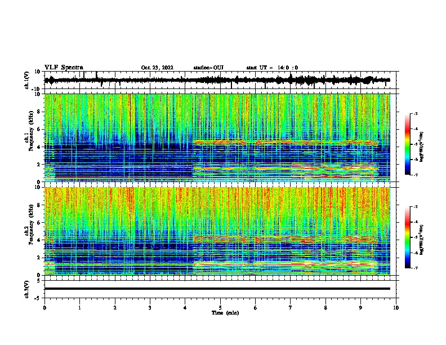Click the ch.2 spectrogram color scale bar
The image size is (446, 345).
(408, 237)
